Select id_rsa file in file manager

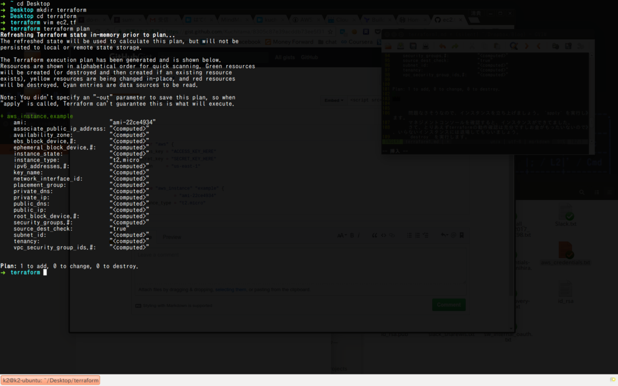(565, 293)
